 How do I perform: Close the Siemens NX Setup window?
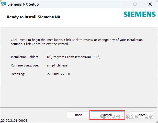pyautogui.click(x=150, y=4)
